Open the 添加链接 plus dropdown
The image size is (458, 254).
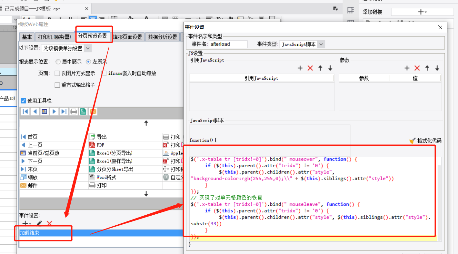(x=422, y=12)
